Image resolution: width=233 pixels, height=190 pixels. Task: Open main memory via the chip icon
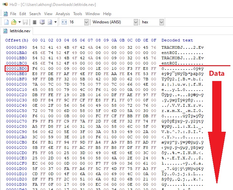coord(34,22)
